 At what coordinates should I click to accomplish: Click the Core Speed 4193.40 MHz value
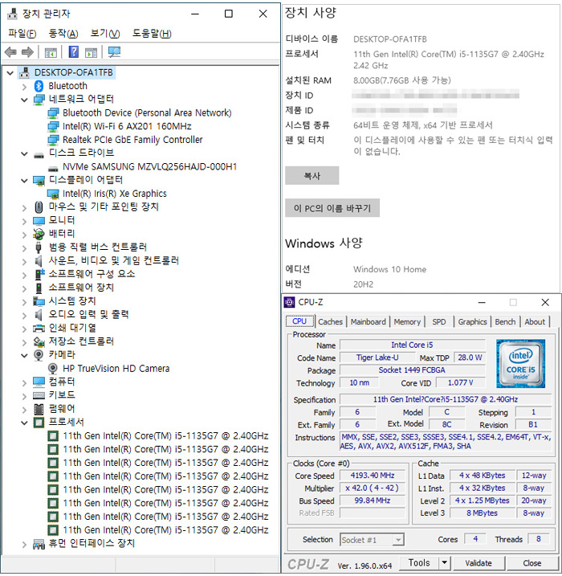[x=373, y=476]
